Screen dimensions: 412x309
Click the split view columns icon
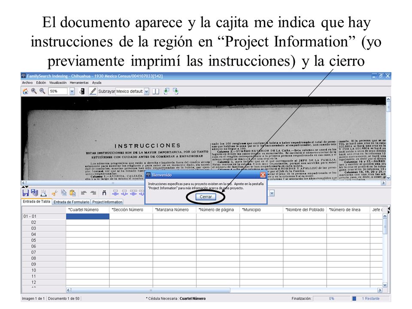[156, 91]
